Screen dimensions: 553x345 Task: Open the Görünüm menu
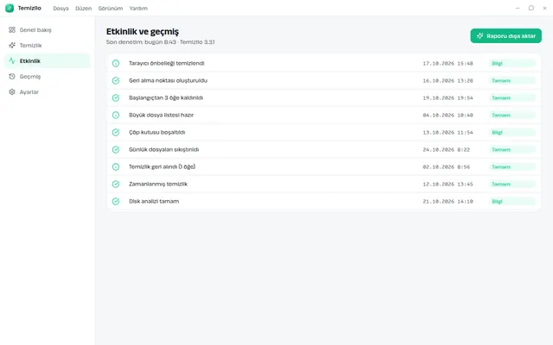[x=111, y=9]
